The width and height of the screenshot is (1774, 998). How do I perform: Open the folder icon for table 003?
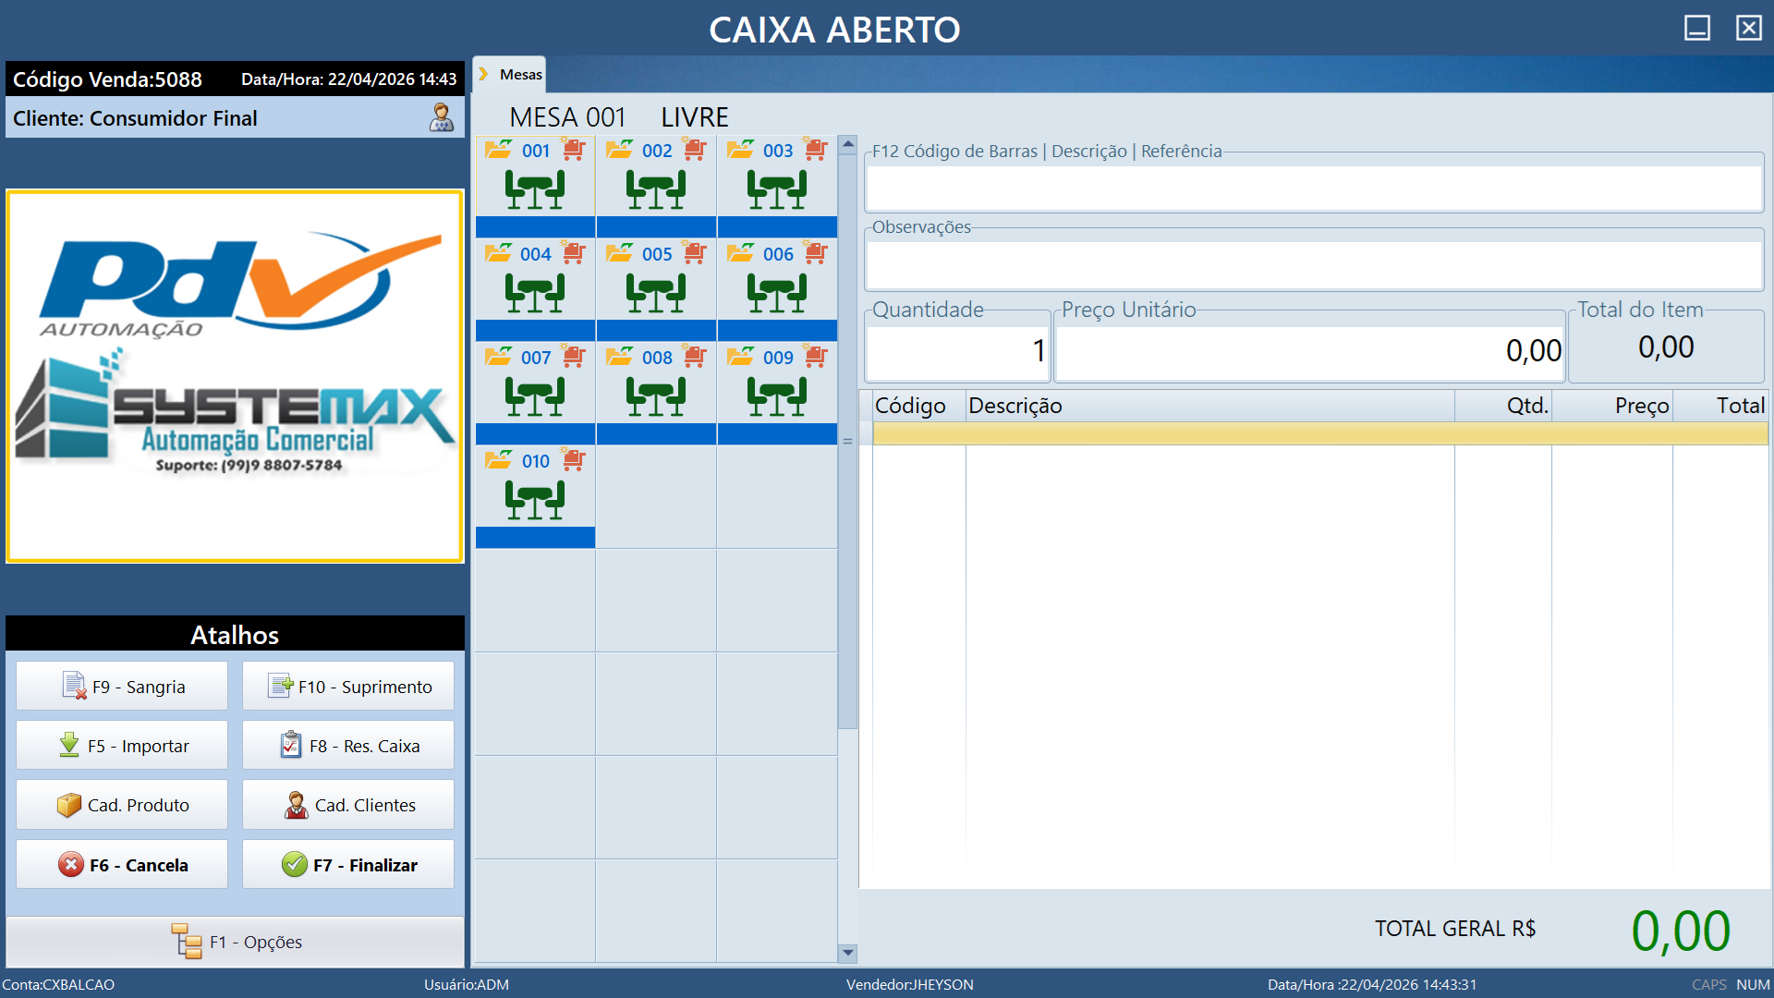tap(740, 150)
